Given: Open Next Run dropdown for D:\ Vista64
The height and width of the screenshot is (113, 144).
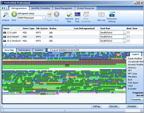Looking at the screenshot, I should point(125,37).
